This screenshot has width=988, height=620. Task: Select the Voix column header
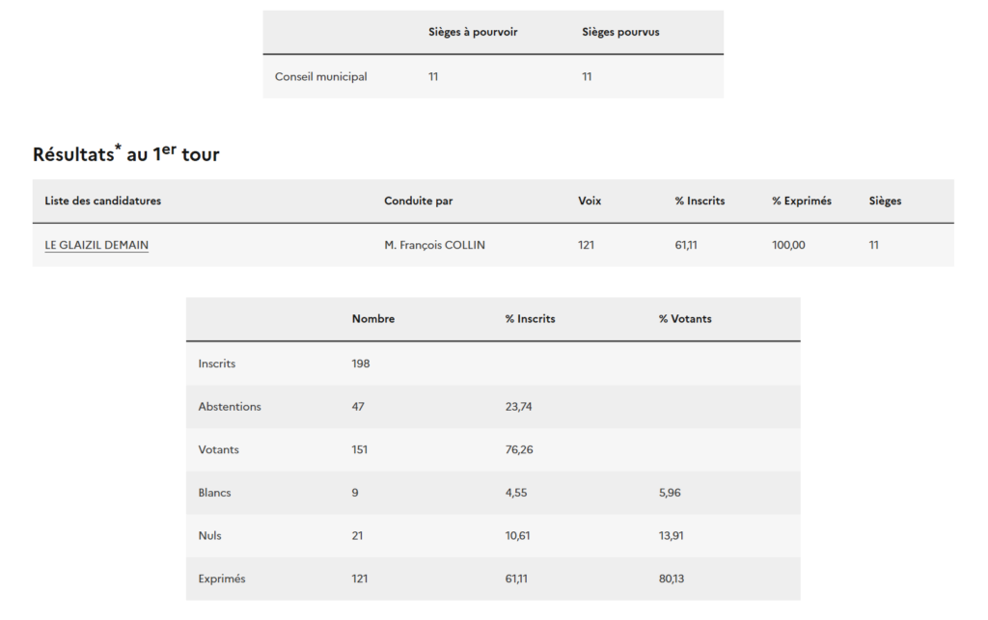590,201
